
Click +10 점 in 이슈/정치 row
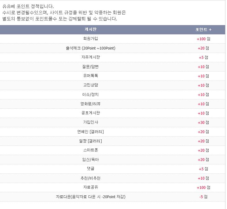[x=203, y=95]
